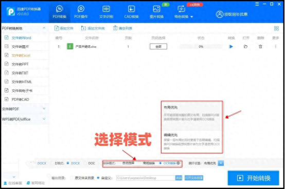Open the hamburger menu in the title bar
Image resolution: width=285 pixels, height=189 pixels.
(x=257, y=4)
